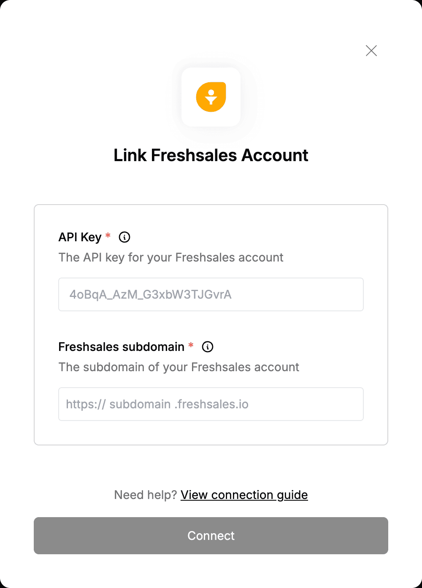
Task: Open the View connection guide link
Action: pos(244,495)
